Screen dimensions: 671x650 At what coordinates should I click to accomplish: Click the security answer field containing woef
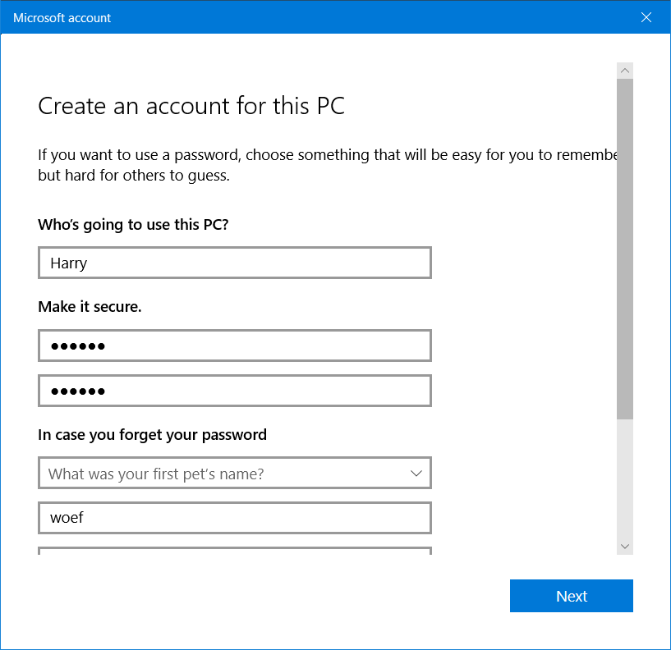[235, 518]
